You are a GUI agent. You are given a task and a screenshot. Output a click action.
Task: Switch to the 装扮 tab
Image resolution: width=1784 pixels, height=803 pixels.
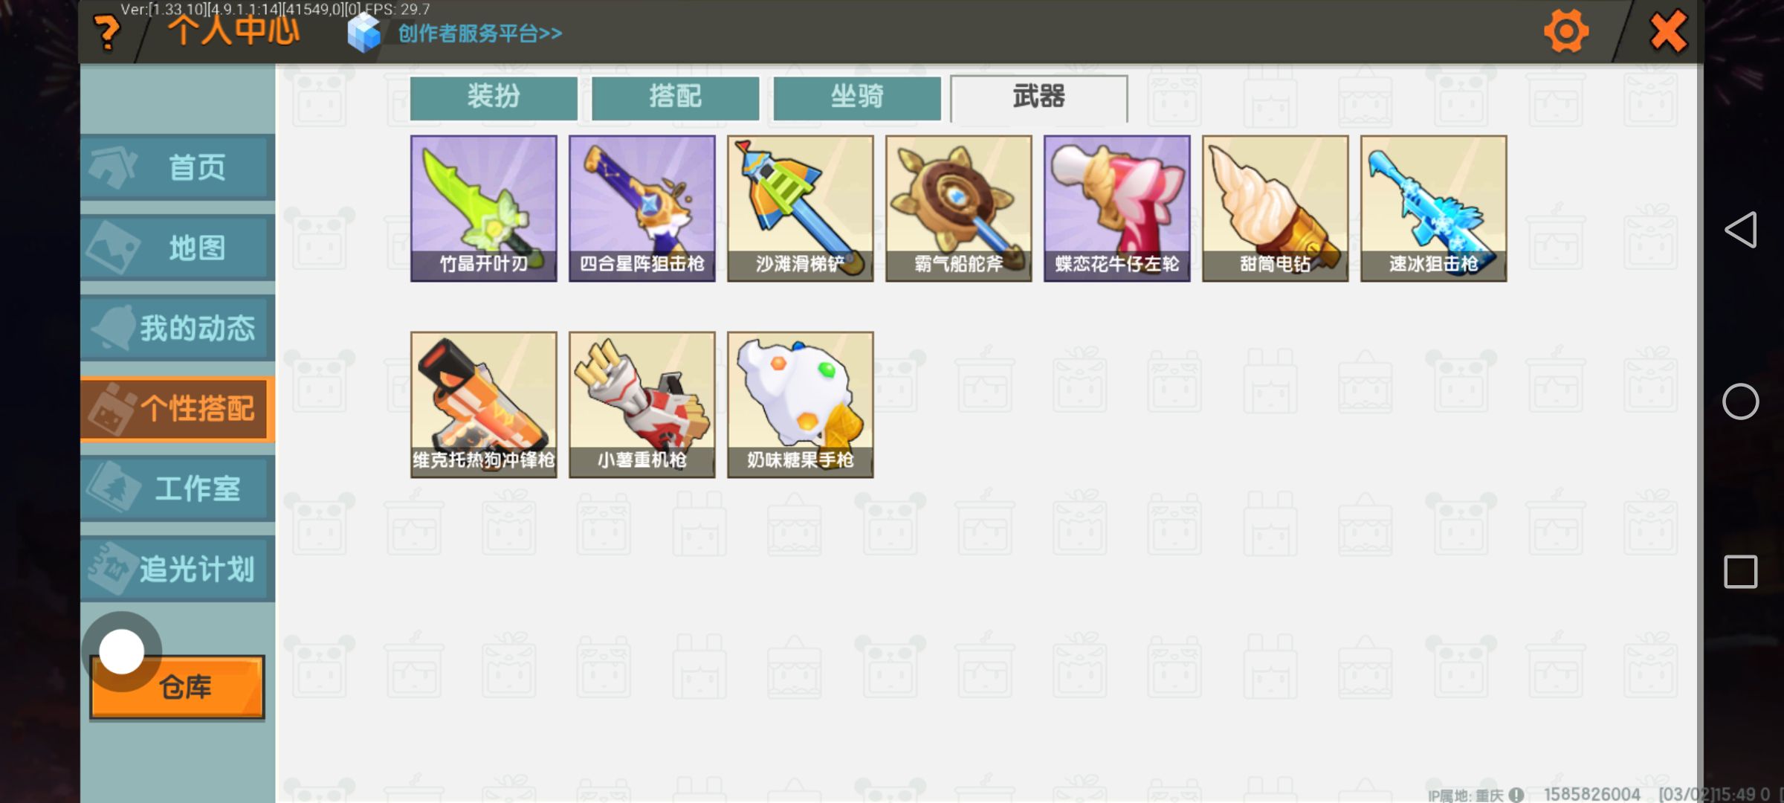pos(494,97)
